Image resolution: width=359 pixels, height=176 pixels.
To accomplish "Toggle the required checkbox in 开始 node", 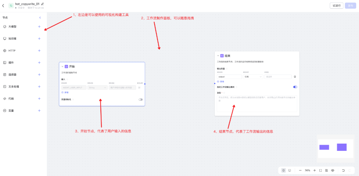I will pos(139,88).
